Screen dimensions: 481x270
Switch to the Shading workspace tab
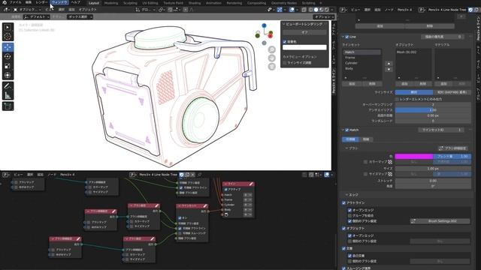click(x=195, y=3)
